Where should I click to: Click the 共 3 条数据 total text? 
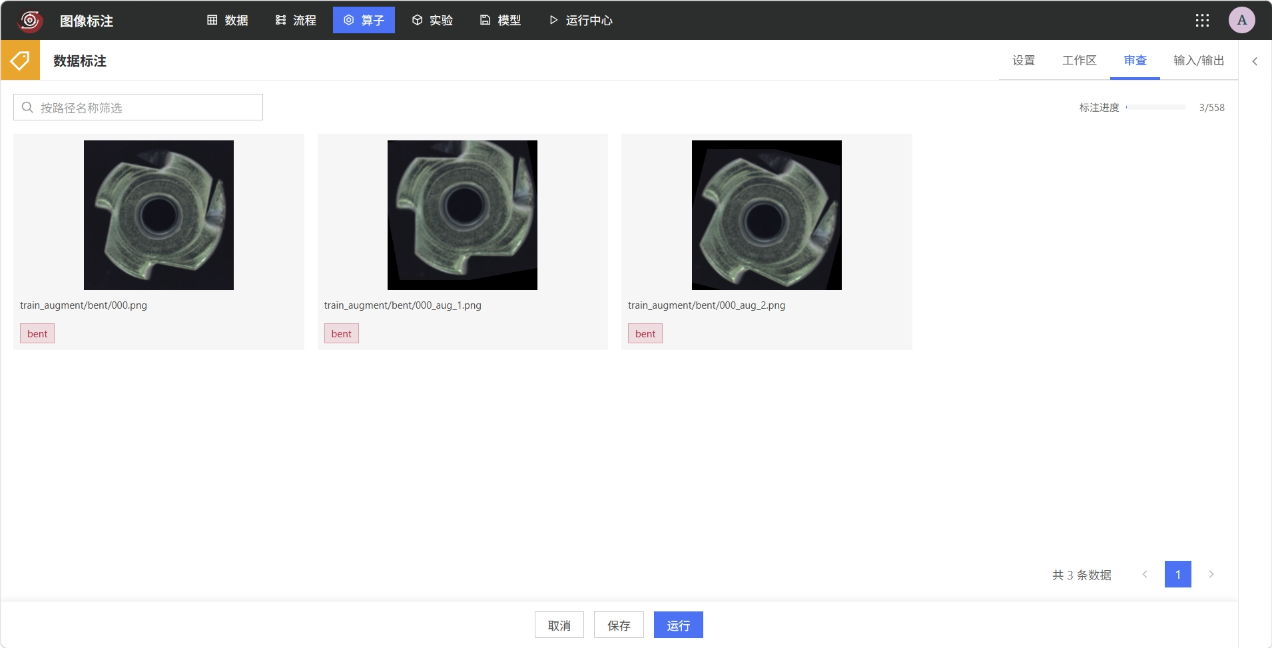[x=1082, y=575]
